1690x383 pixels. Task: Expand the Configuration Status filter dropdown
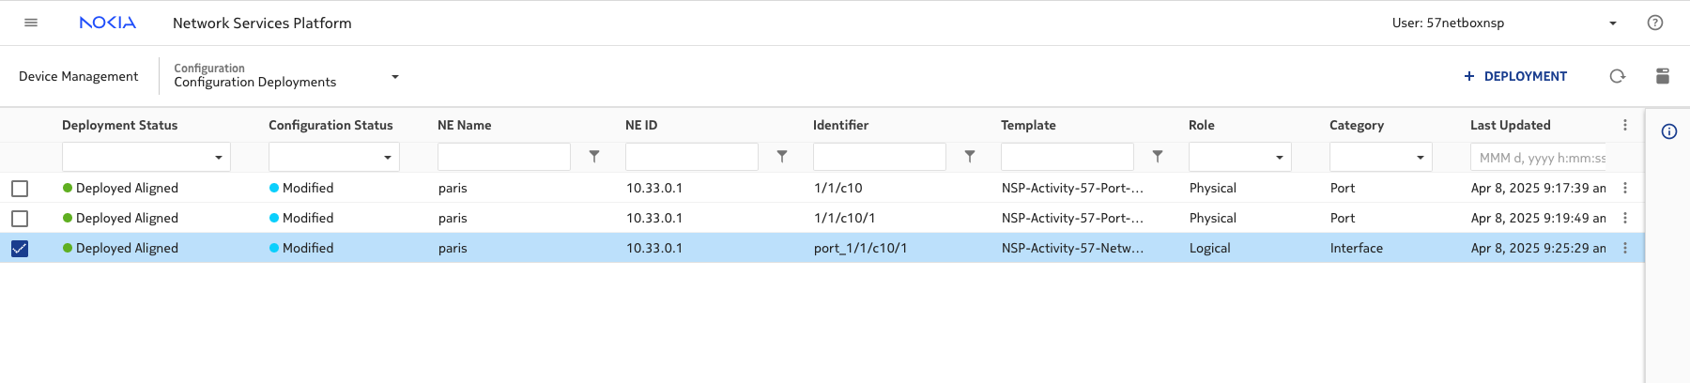click(387, 158)
